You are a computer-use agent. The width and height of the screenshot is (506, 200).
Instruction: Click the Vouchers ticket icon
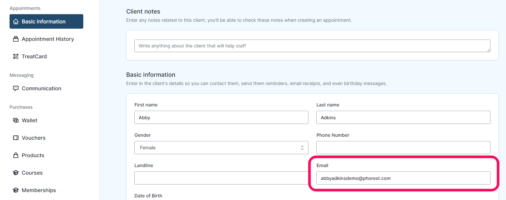coord(16,138)
